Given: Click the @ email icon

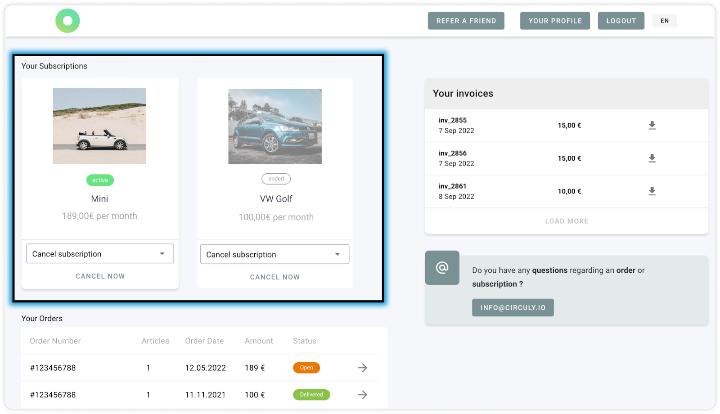Looking at the screenshot, I should 442,268.
